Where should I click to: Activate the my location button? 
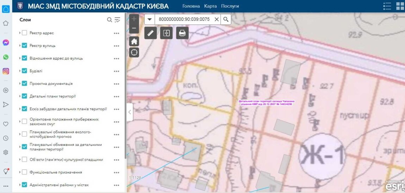pyautogui.click(x=134, y=53)
